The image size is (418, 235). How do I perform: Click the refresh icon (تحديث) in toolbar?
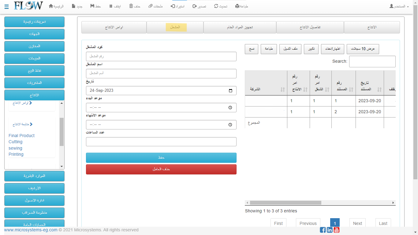click(216, 6)
